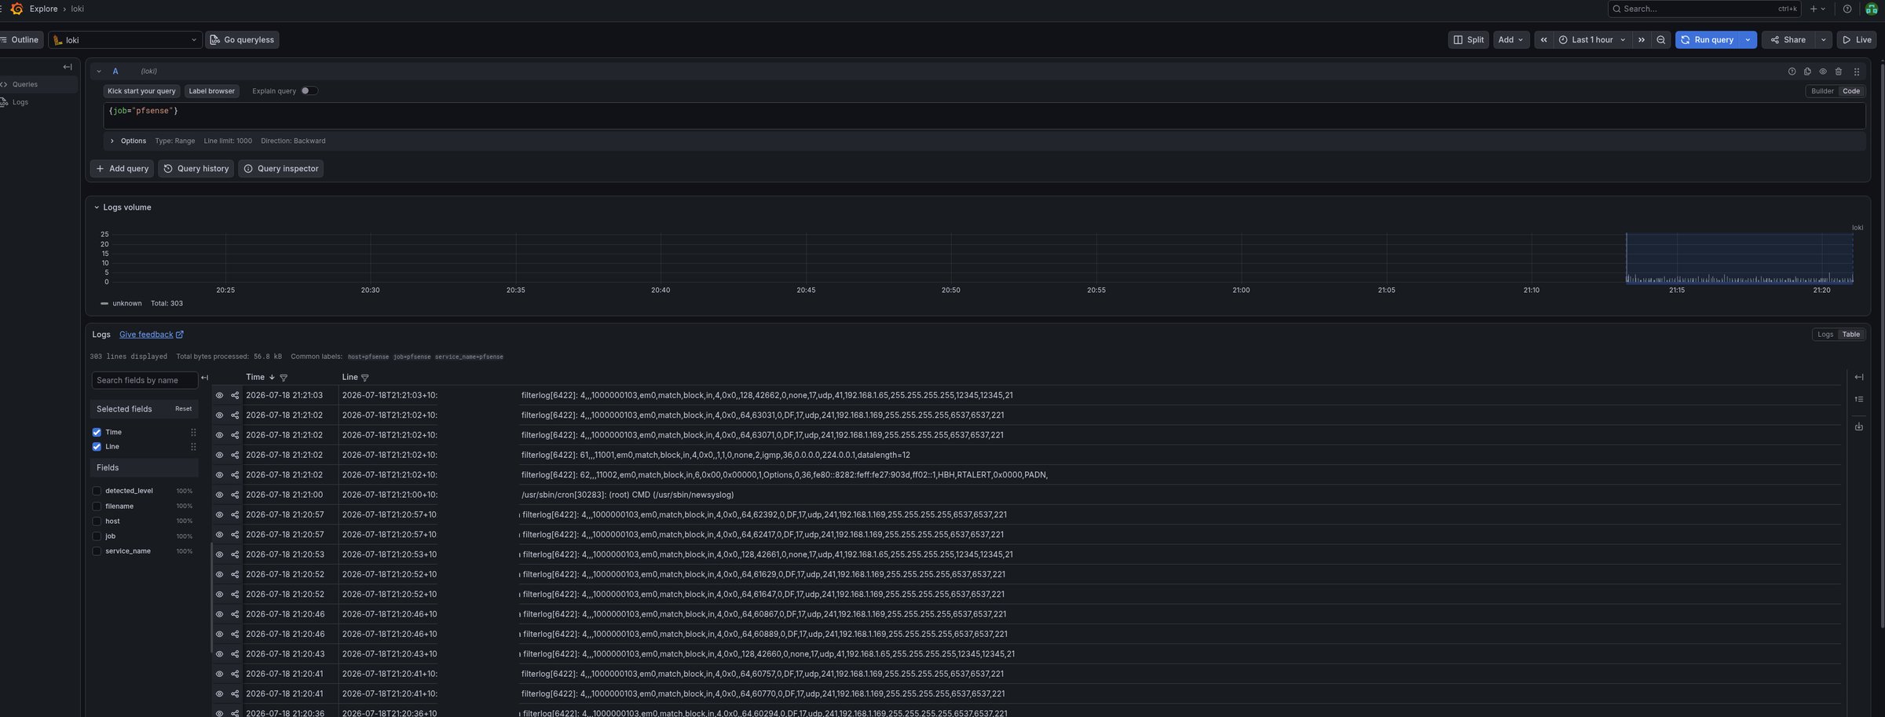View the 21:21:03 log line eye icon
The width and height of the screenshot is (1885, 717).
[x=219, y=396]
